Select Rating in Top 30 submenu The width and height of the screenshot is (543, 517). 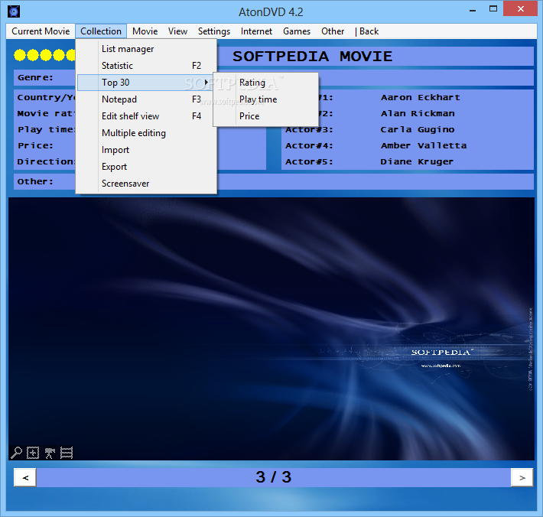[265, 83]
